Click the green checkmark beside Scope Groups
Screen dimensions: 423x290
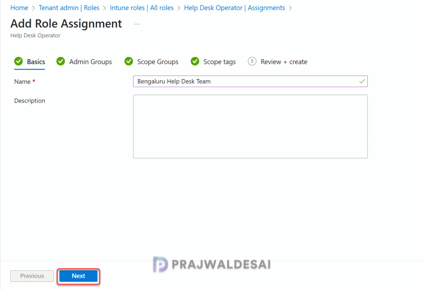pos(129,61)
